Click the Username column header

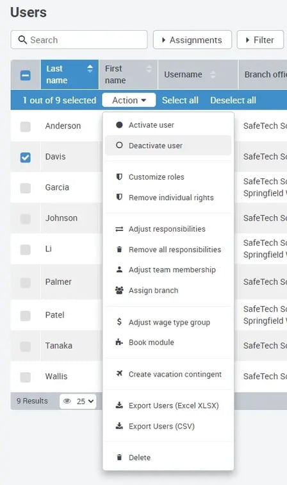pos(198,74)
